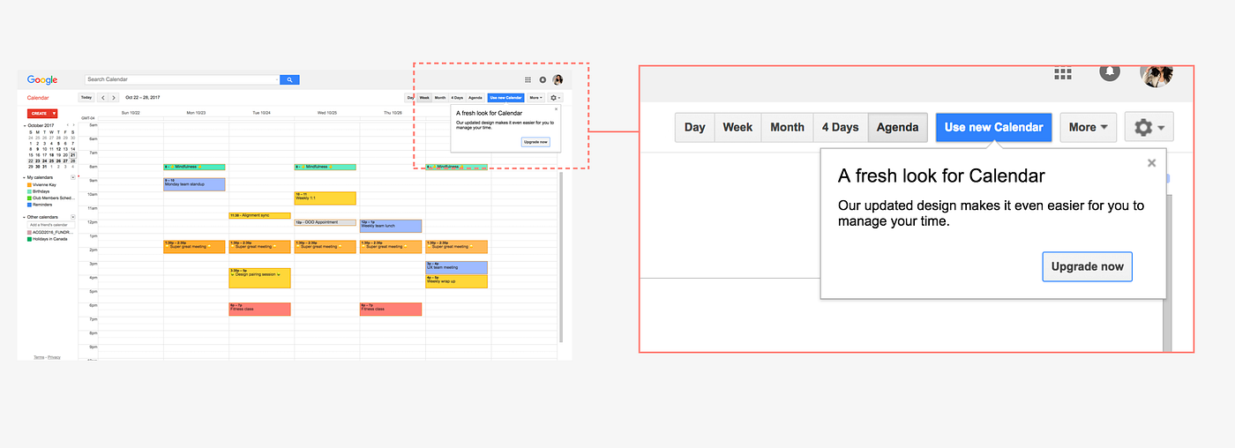The height and width of the screenshot is (448, 1235).
Task: Click Use new Calendar in enlarged view
Action: point(994,127)
